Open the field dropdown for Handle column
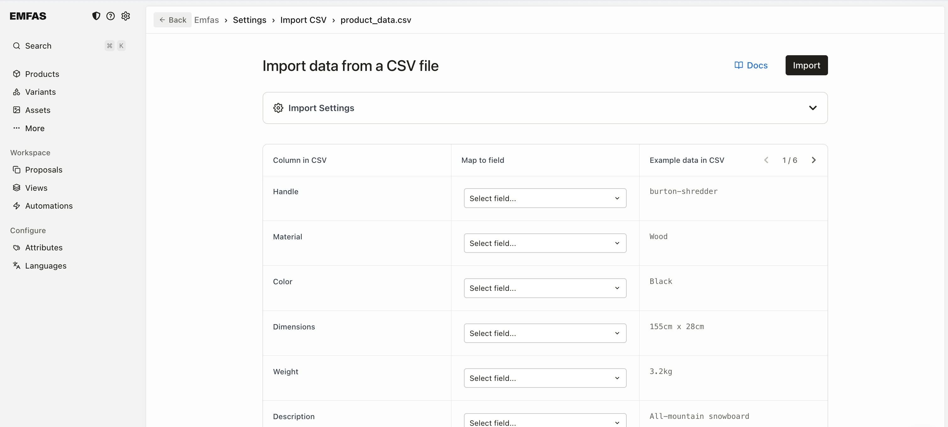The width and height of the screenshot is (948, 427). click(x=545, y=198)
